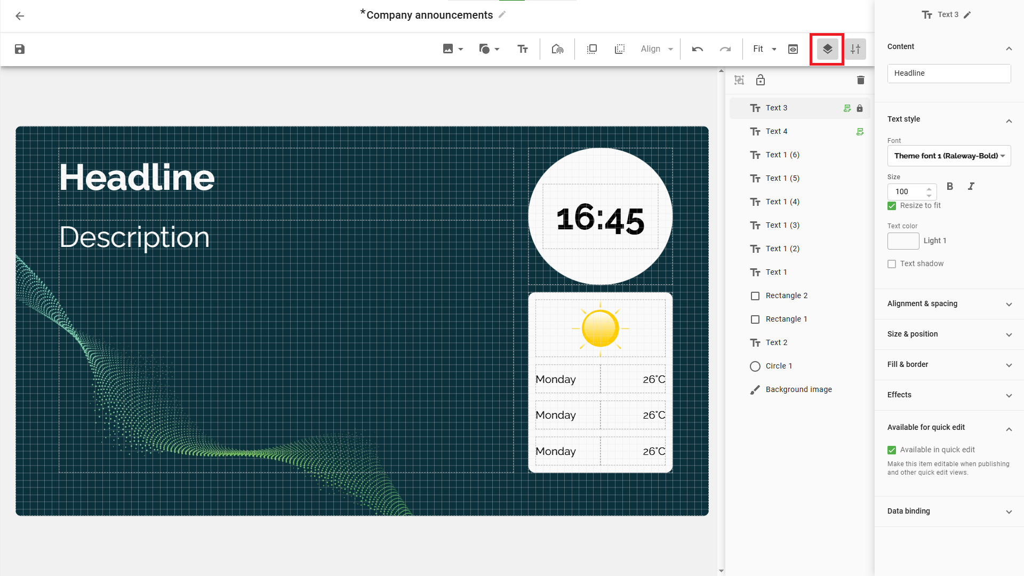
Task: Decrease font size with the down stepper
Action: click(929, 196)
